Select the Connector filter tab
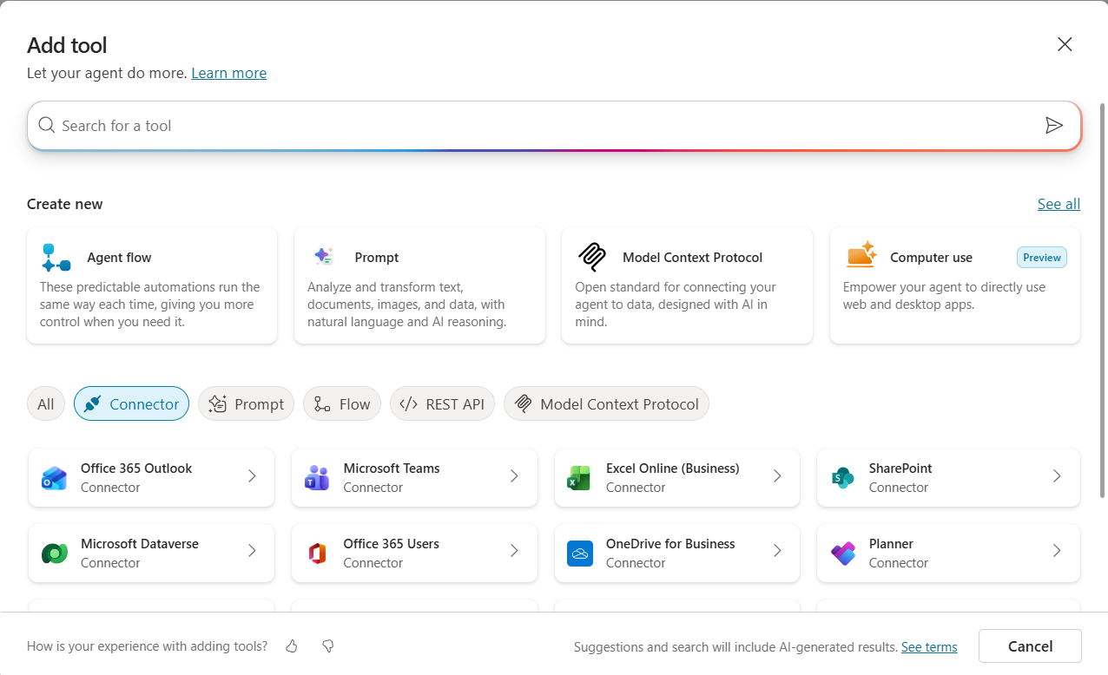Screen dimensions: 1108x675 [131, 403]
